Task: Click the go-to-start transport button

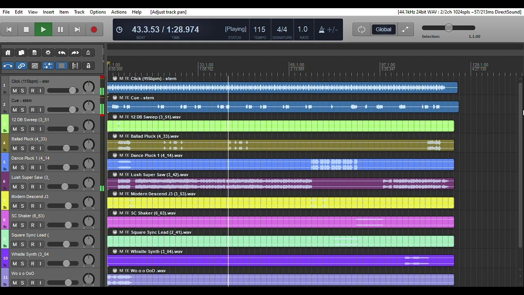Action: click(x=9, y=29)
